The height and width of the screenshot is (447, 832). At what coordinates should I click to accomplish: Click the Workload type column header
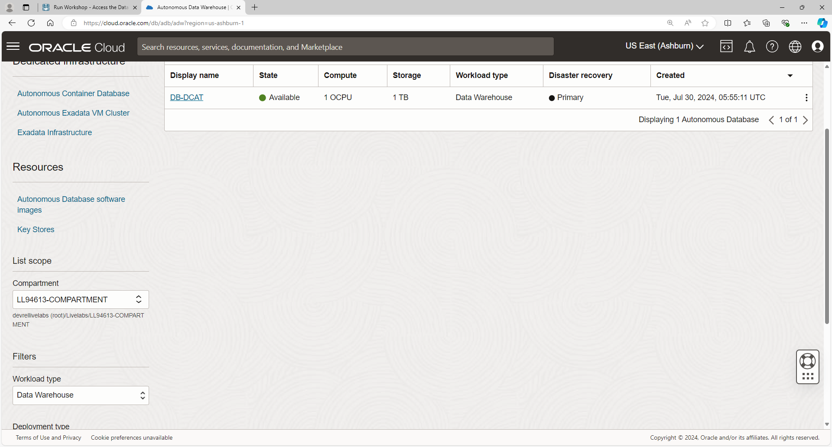click(x=482, y=75)
